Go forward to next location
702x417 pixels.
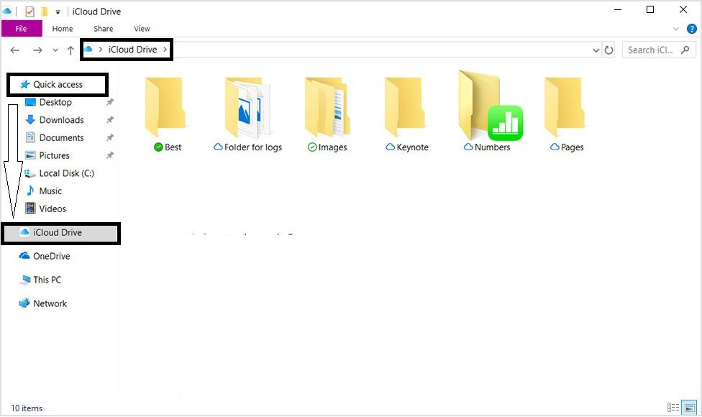pos(37,50)
